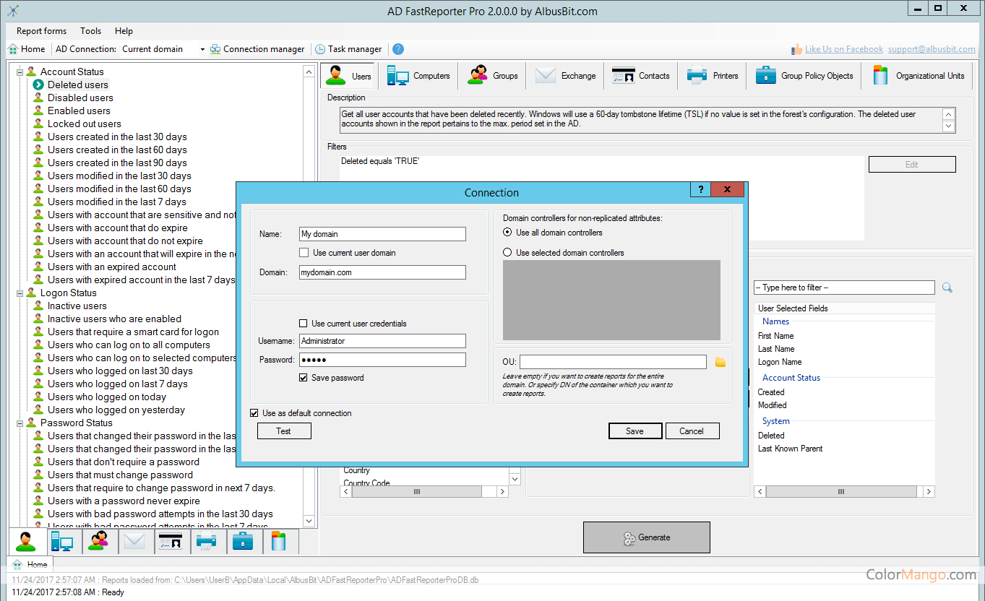Select Use selected domain controllers option

click(x=507, y=253)
